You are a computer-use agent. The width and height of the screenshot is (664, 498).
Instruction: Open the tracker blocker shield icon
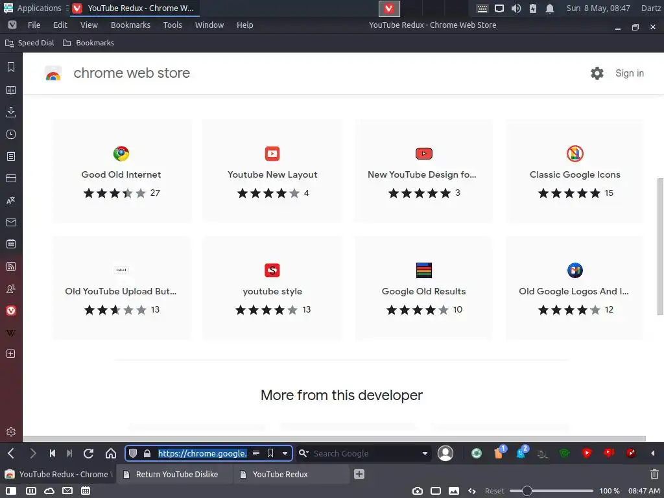(x=133, y=453)
